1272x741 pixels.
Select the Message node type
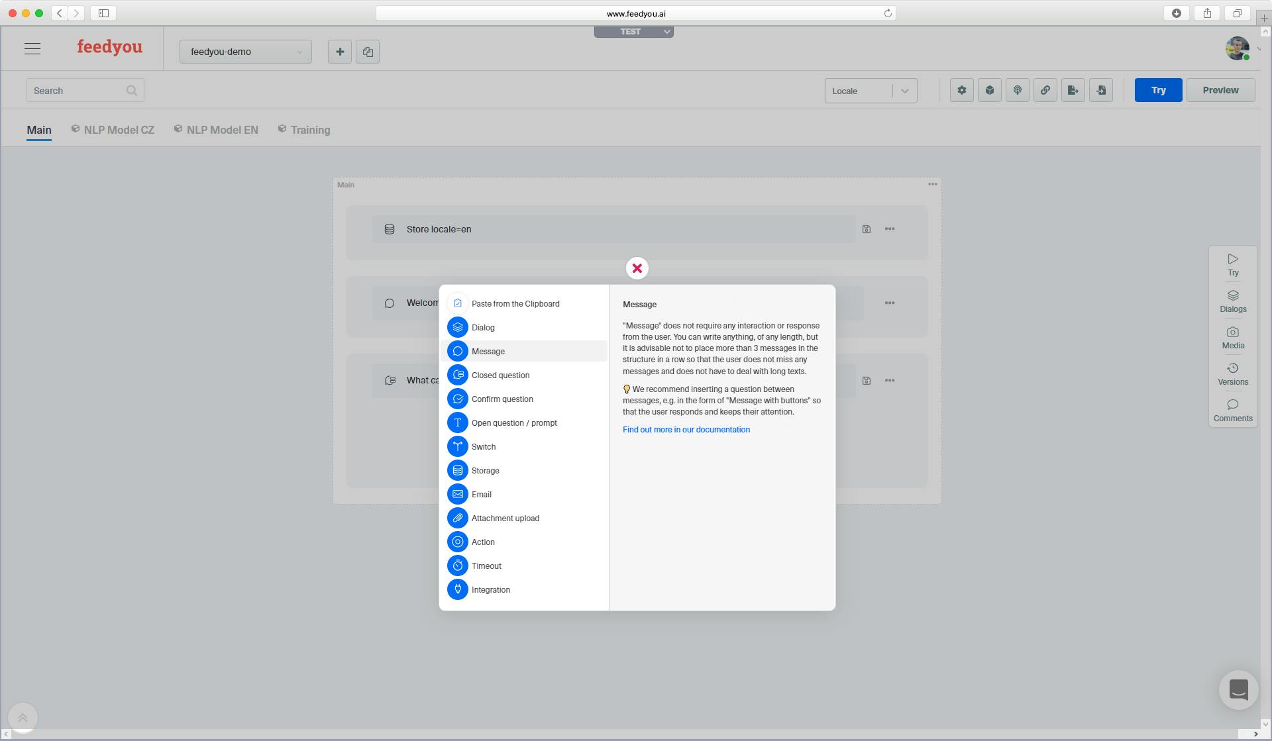pos(488,351)
